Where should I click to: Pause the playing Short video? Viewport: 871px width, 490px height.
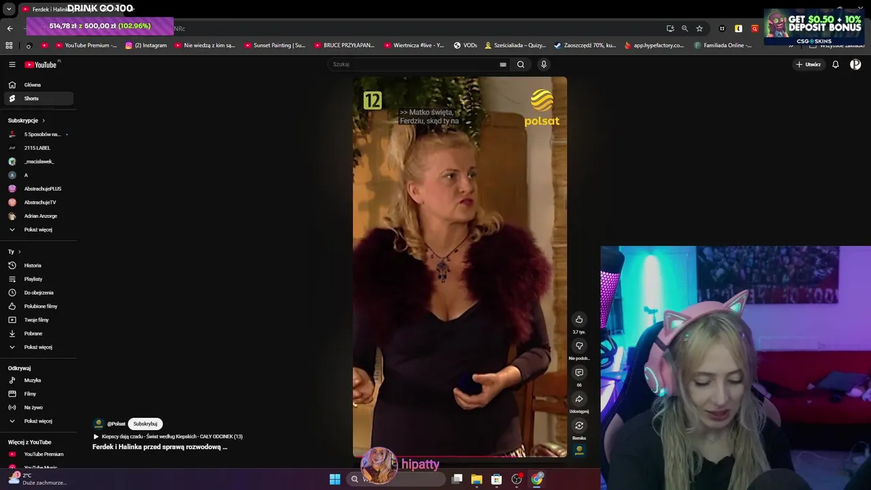coord(459,266)
